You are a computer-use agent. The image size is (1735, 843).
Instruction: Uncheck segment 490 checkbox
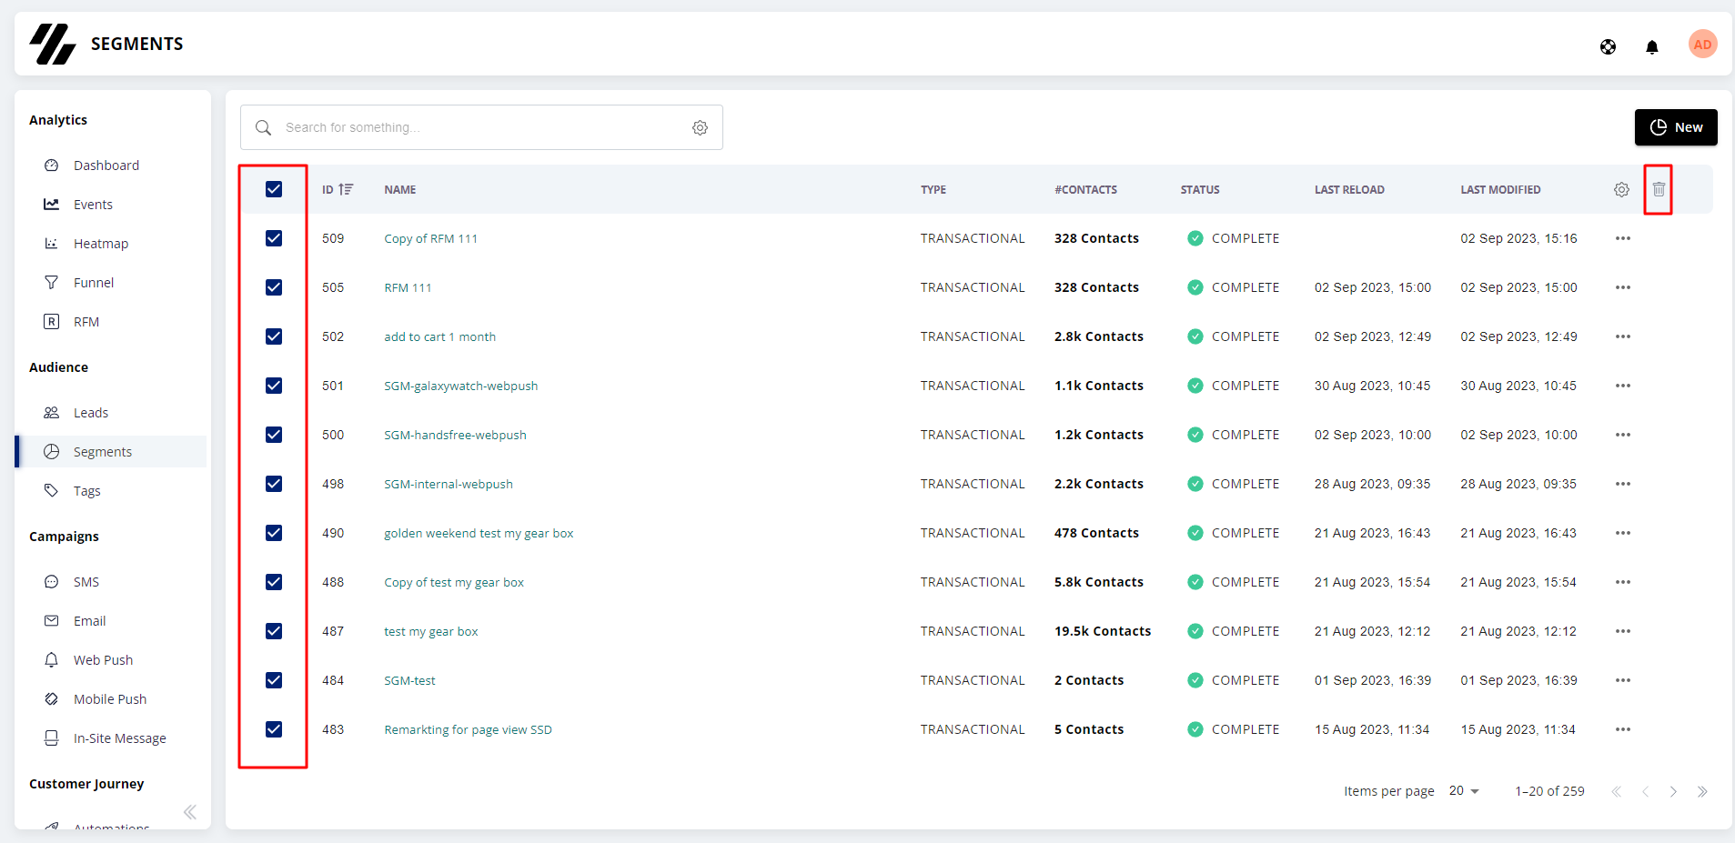click(274, 533)
